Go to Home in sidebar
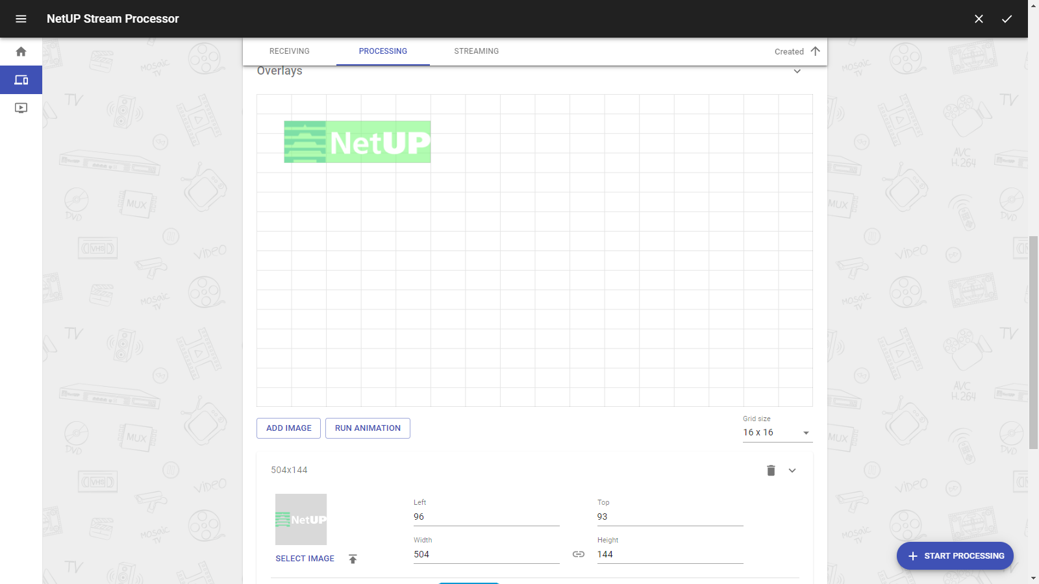1039x584 pixels. (21, 51)
